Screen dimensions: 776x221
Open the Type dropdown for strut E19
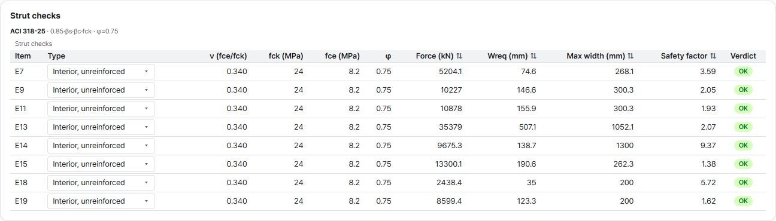coord(101,201)
